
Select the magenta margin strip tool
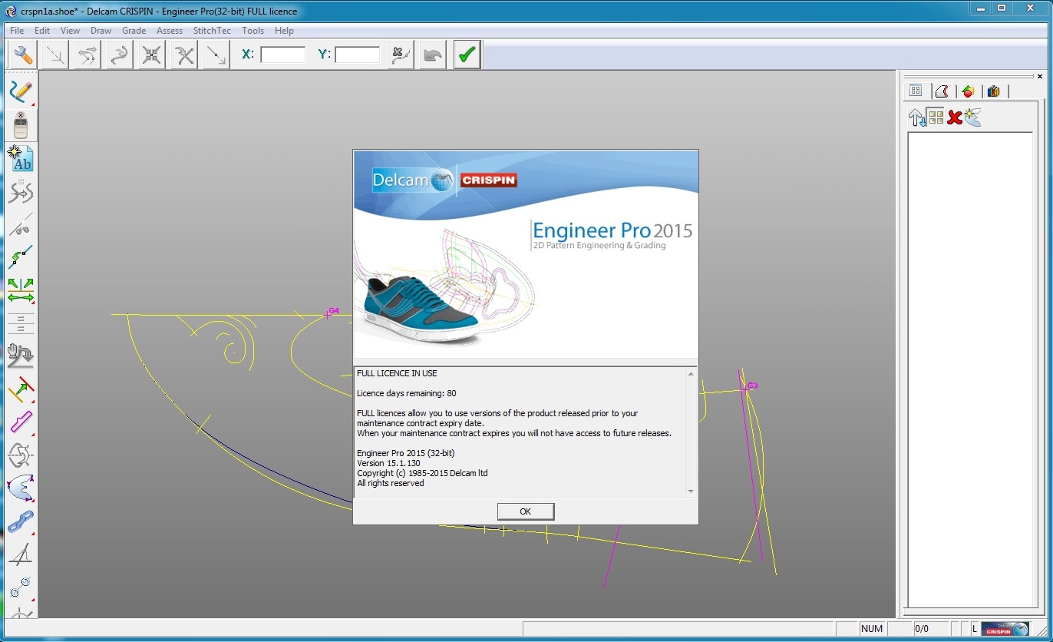click(x=21, y=422)
